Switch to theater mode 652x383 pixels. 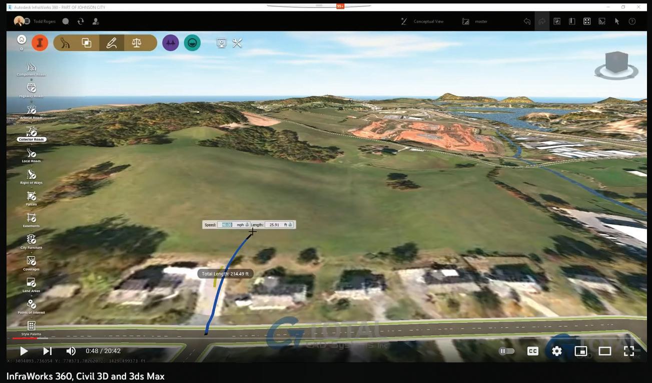point(604,351)
